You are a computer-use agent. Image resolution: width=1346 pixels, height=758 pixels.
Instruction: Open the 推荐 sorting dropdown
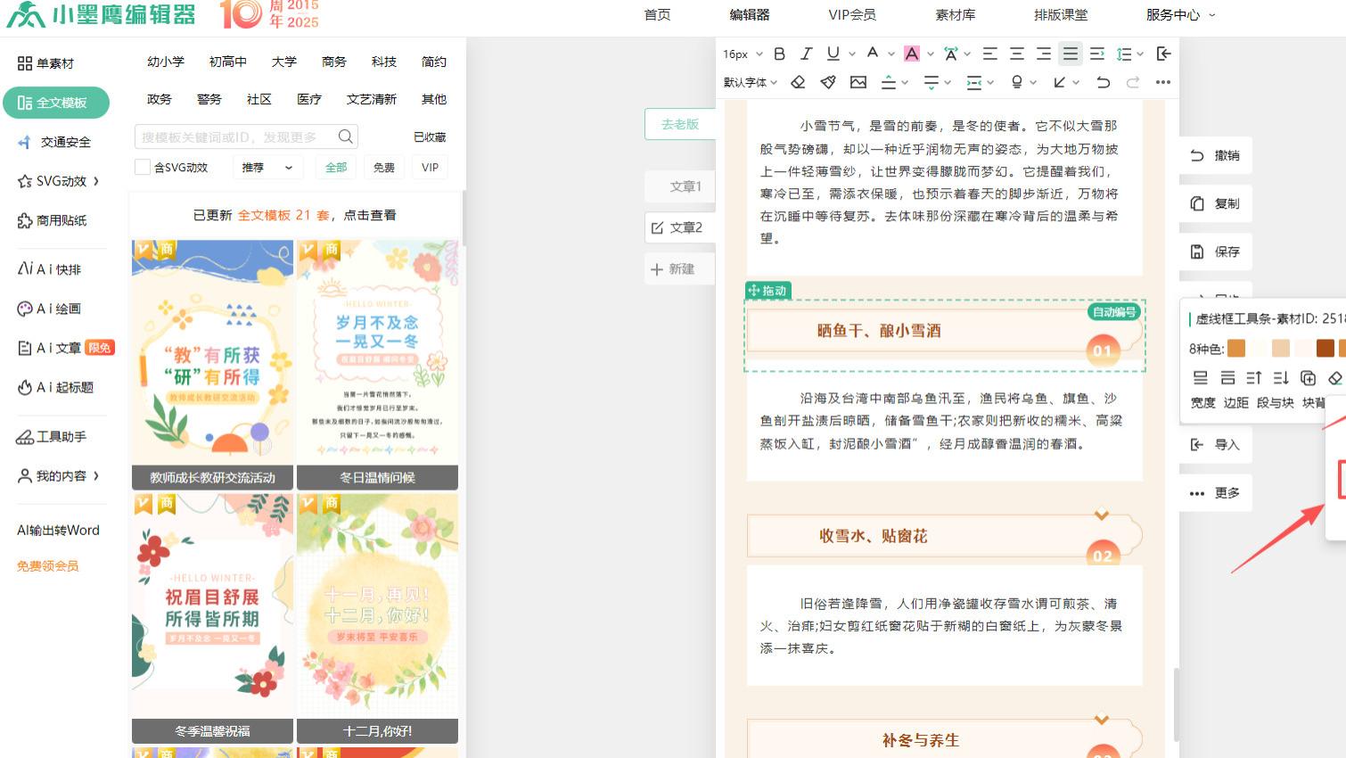267,167
